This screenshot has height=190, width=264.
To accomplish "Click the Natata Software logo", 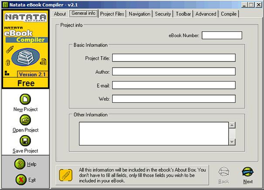I will [x=26, y=17].
